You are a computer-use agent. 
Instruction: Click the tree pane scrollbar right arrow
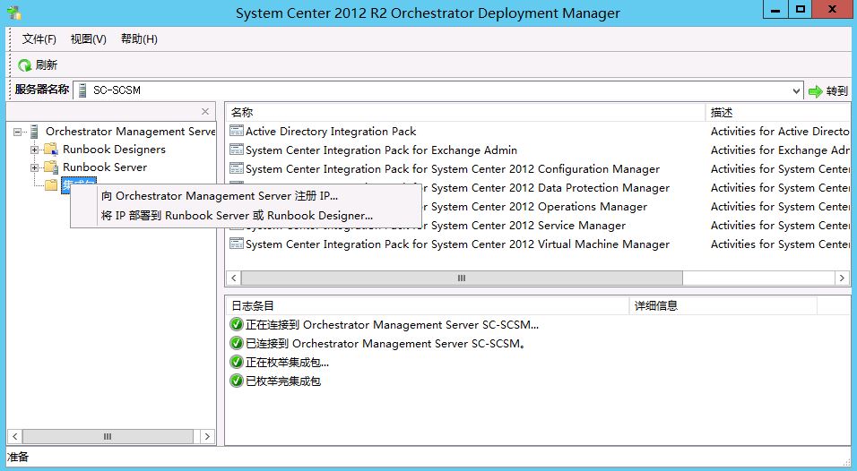pos(207,437)
